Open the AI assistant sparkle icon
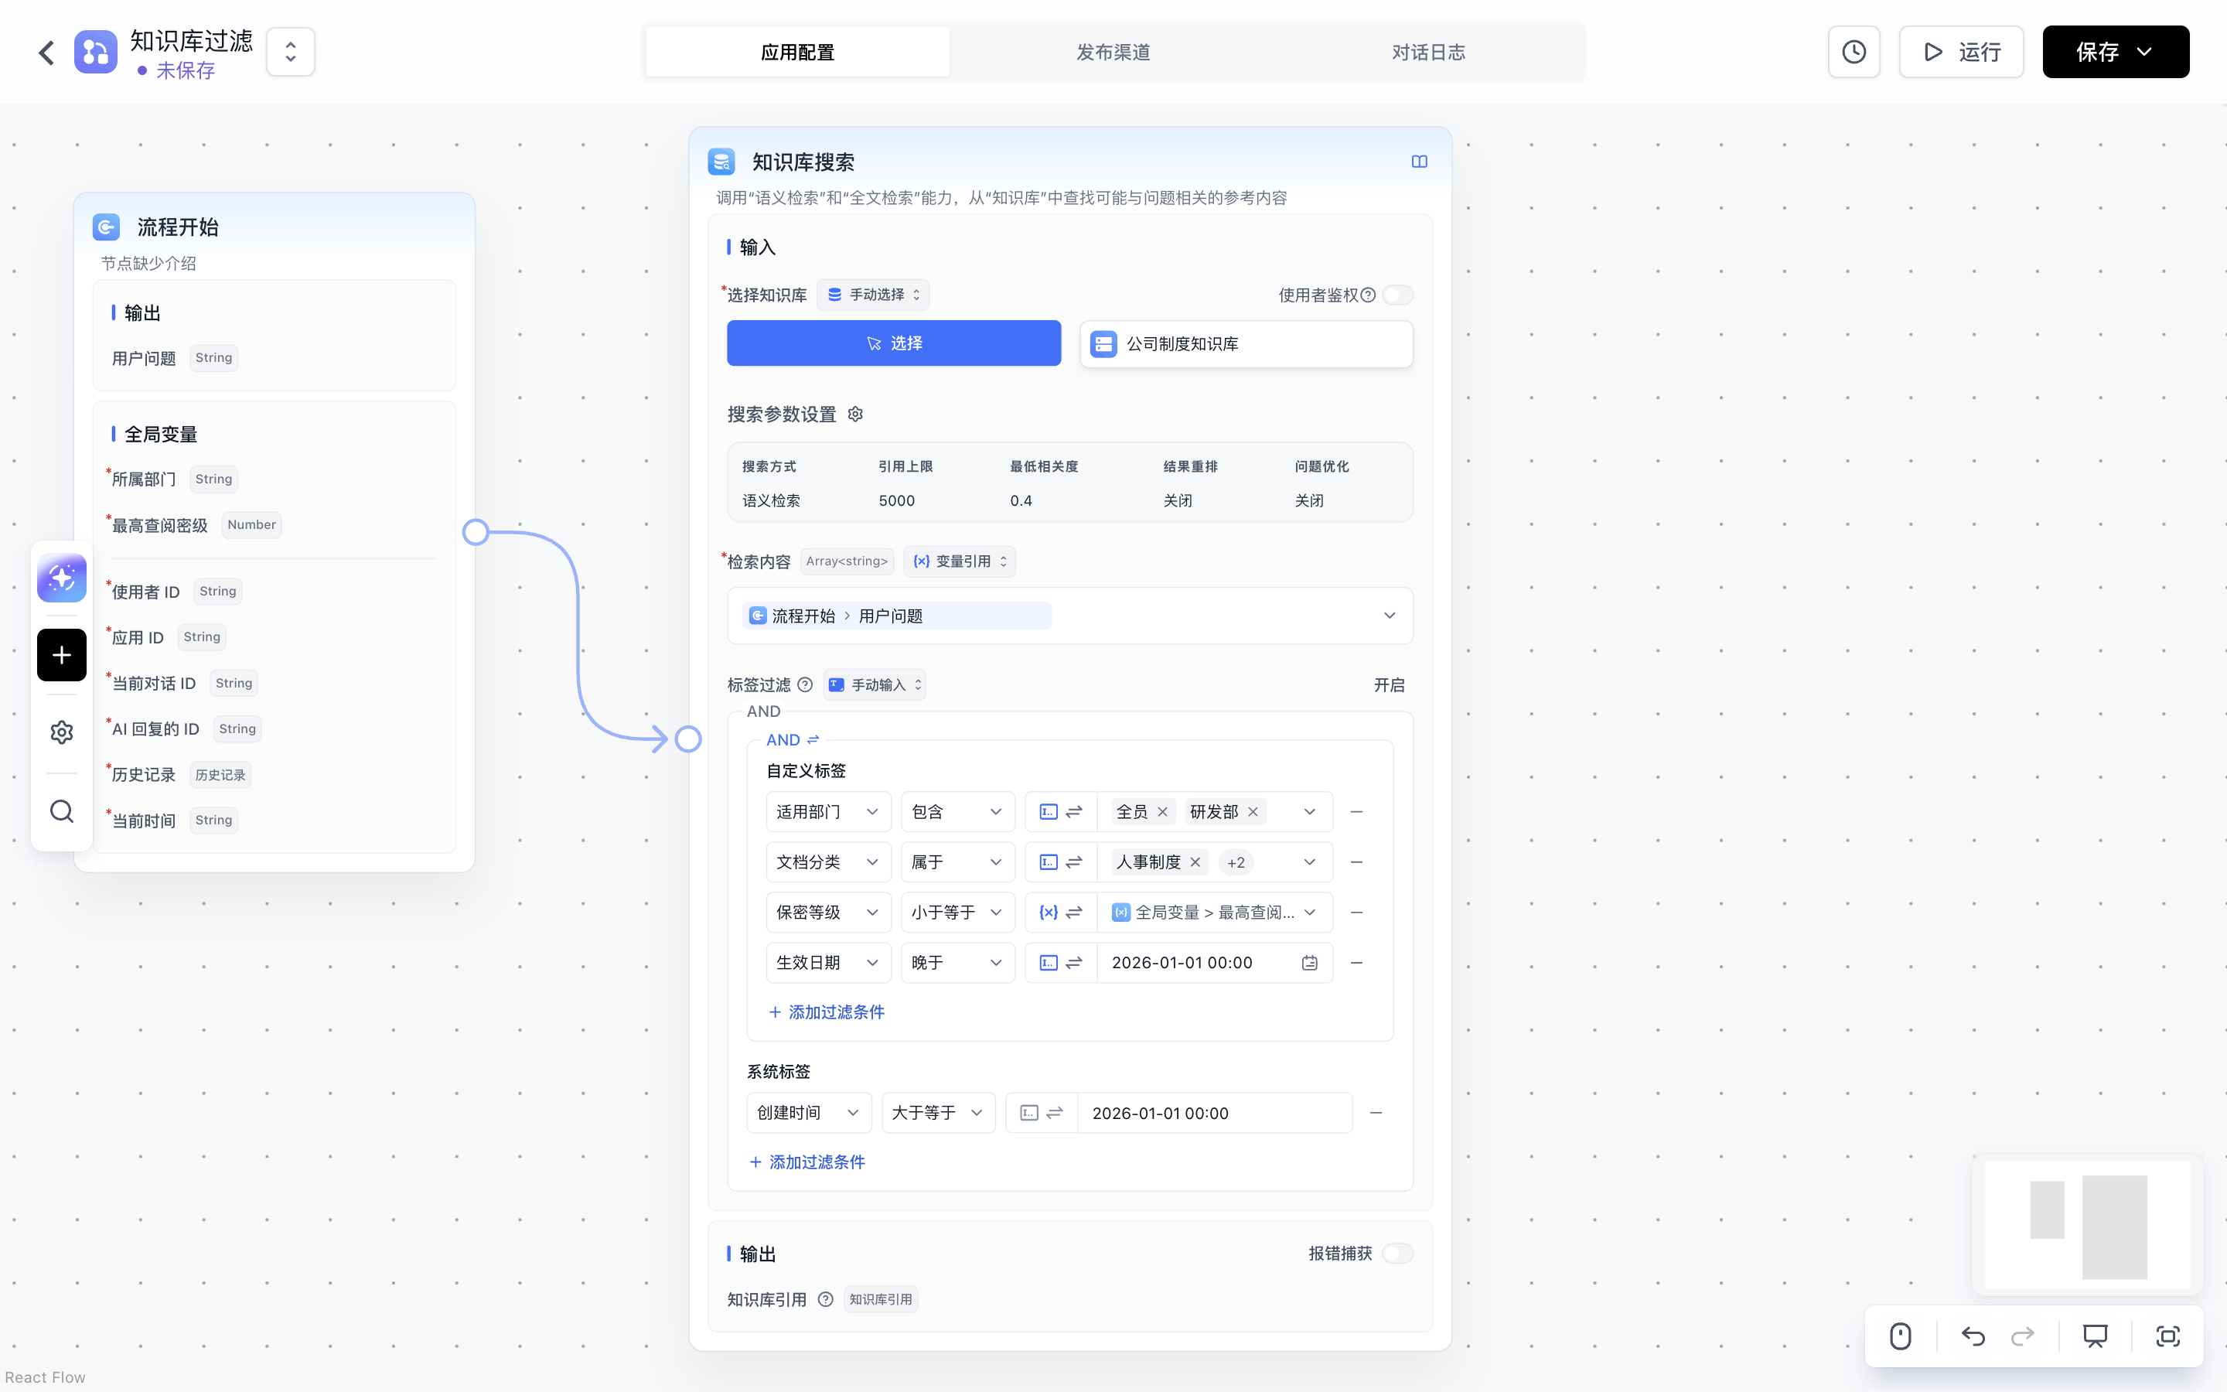This screenshot has height=1392, width=2227. point(62,578)
